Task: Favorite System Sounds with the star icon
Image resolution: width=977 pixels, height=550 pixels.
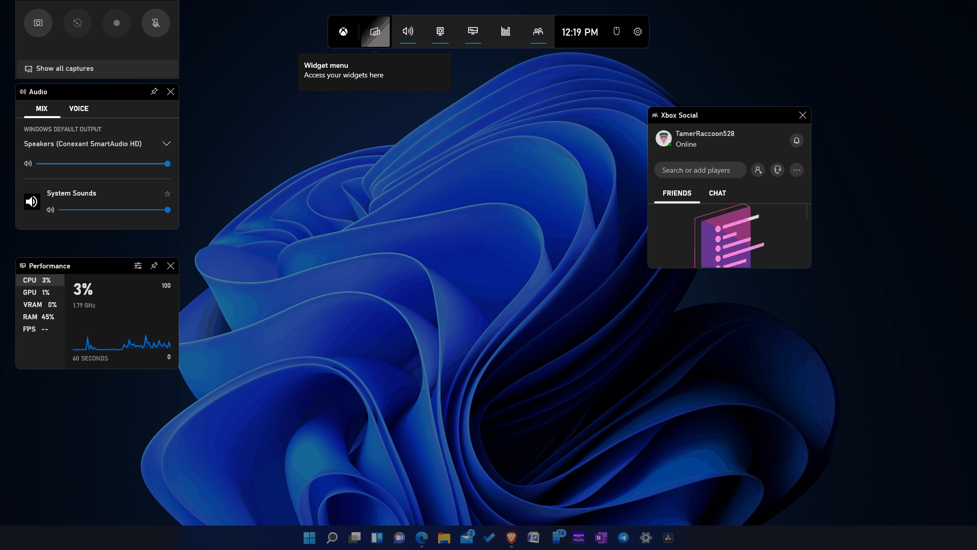Action: [x=168, y=194]
